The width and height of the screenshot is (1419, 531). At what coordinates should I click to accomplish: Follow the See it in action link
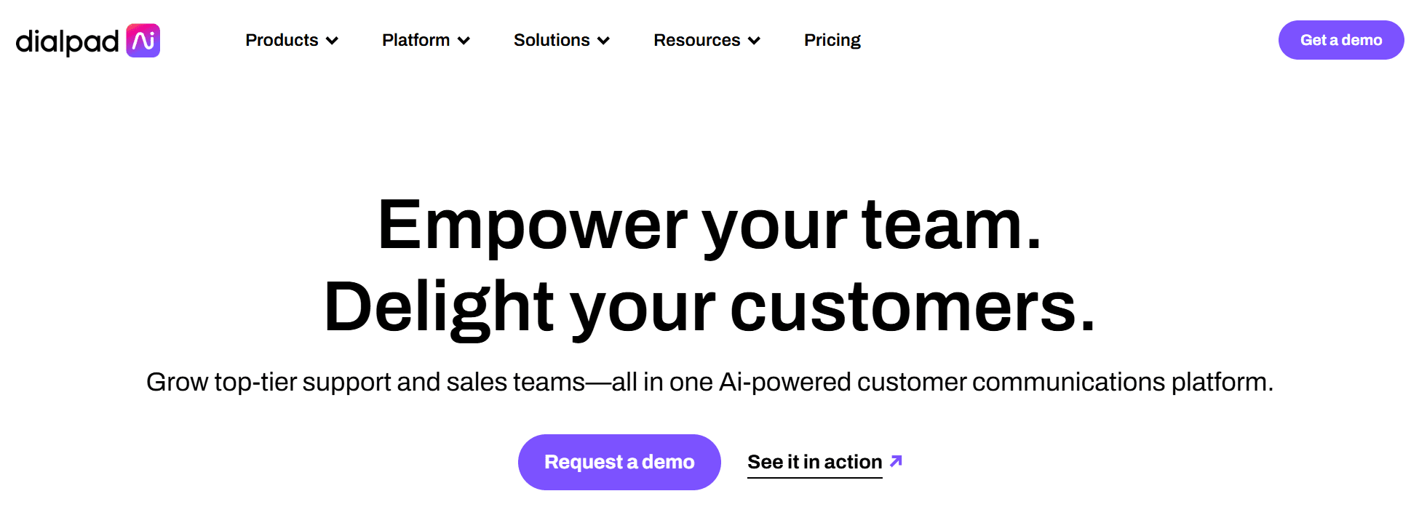814,462
